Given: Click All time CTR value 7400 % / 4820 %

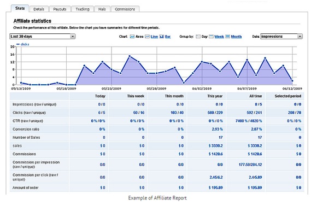Looking at the screenshot, I should (x=249, y=121).
